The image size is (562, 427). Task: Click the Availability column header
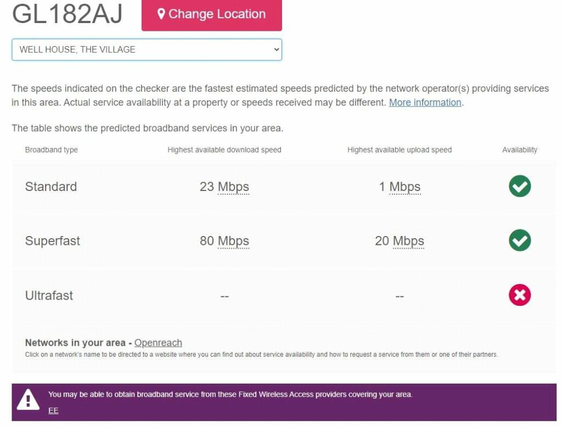point(519,150)
